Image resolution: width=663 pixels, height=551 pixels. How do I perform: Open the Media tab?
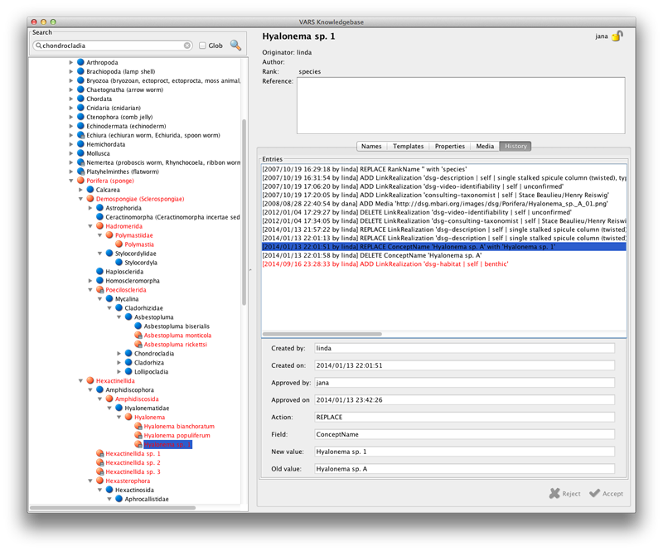coord(485,146)
